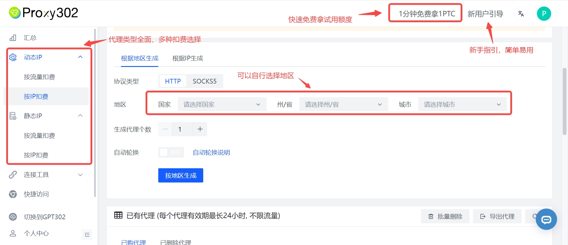Click the 1分钟免费拿1PTC button

(x=427, y=14)
